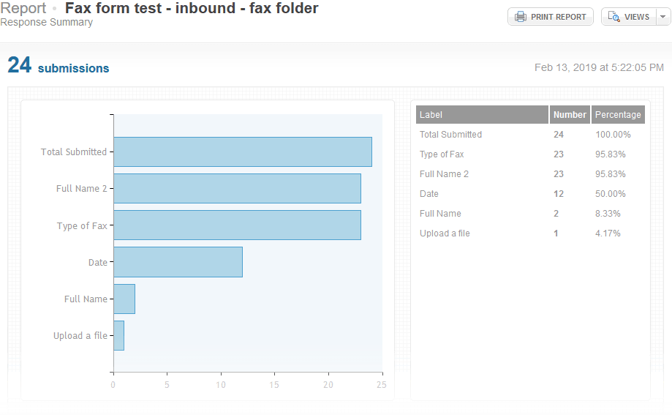The width and height of the screenshot is (672, 415).
Task: Click the Report breadcrumb link
Action: point(23,8)
